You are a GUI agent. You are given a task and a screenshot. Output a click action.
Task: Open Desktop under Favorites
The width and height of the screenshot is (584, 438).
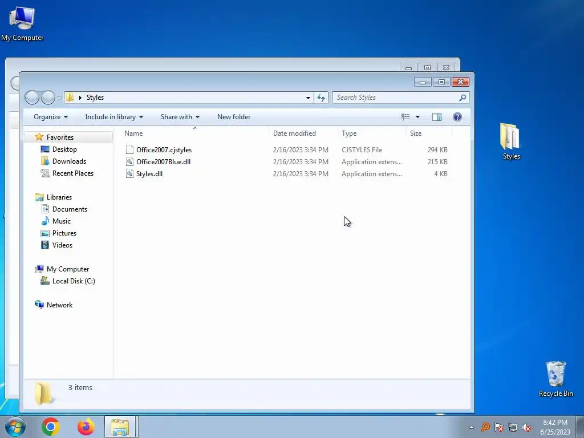pos(64,149)
